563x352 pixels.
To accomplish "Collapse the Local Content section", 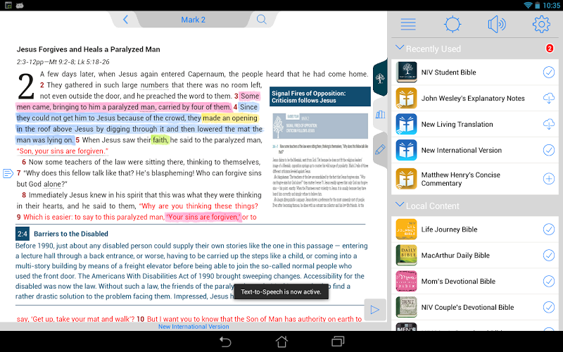I will tap(399, 205).
